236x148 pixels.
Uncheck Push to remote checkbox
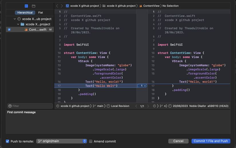point(7,141)
